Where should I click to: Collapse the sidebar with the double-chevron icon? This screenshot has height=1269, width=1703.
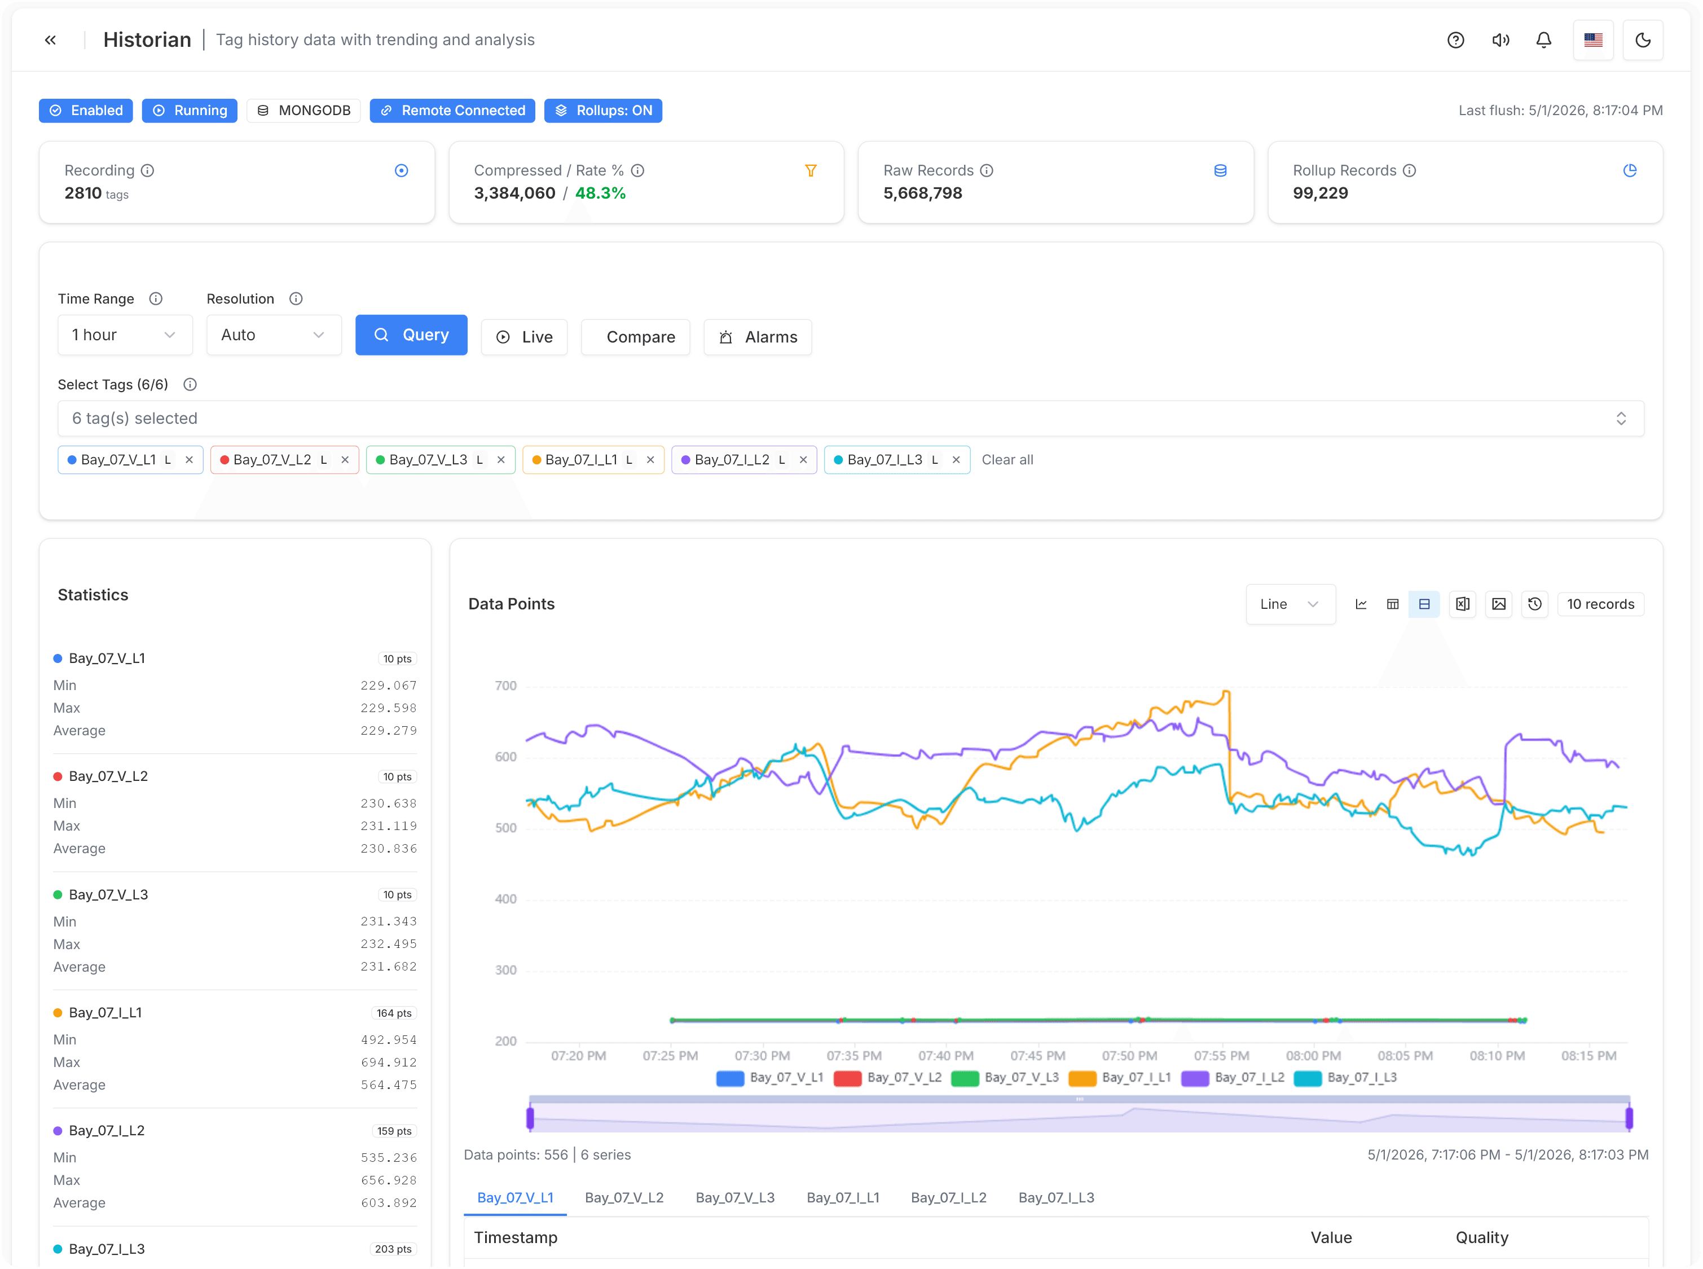(51, 40)
